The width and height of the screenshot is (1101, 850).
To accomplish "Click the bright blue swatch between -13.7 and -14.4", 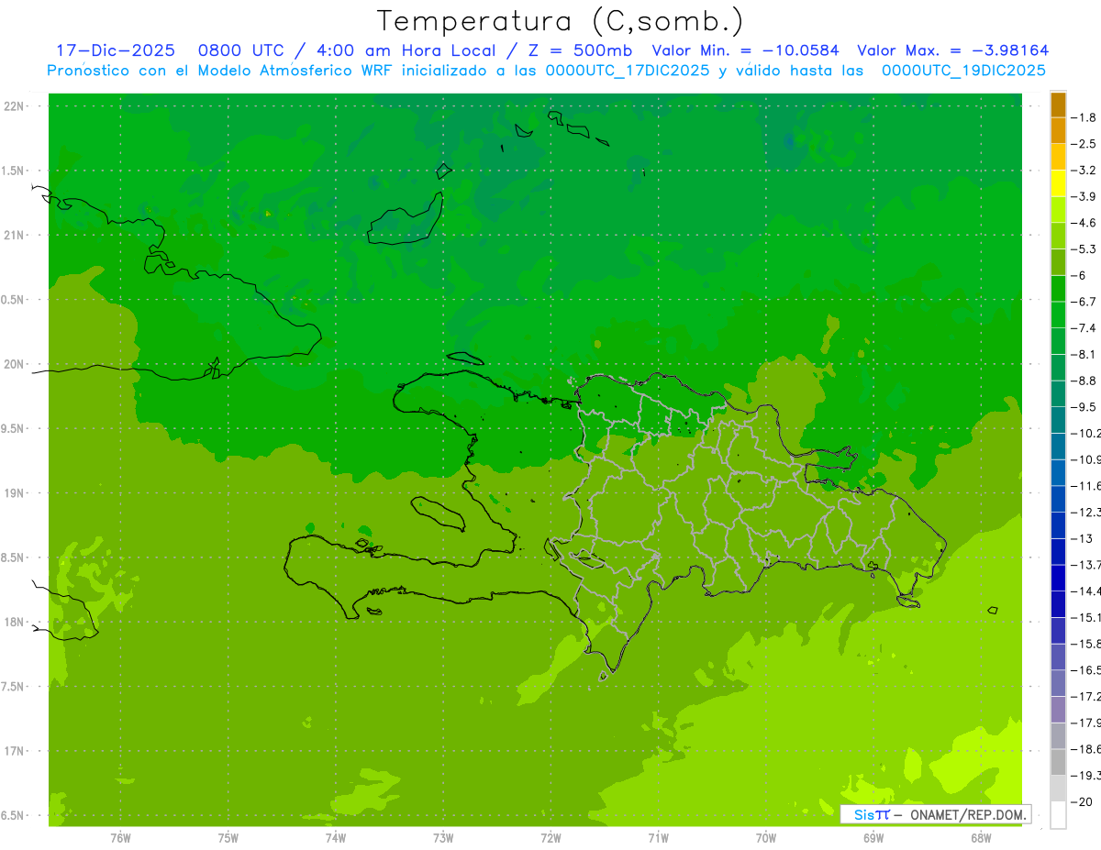I will pyautogui.click(x=1058, y=578).
